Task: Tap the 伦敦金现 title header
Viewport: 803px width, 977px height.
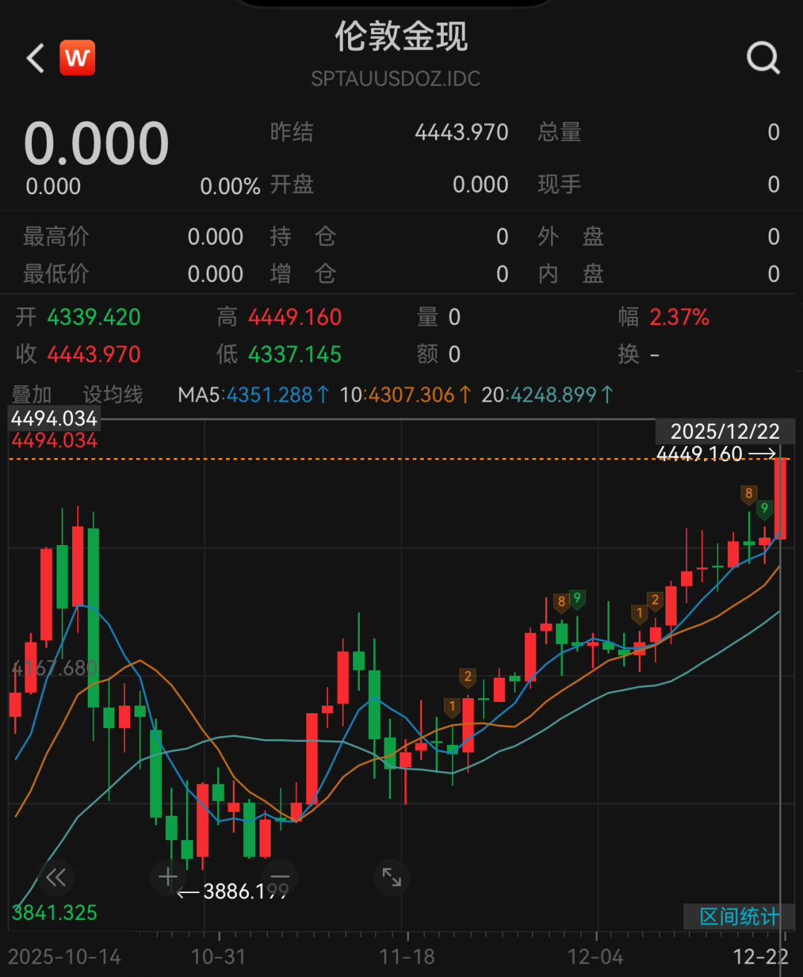Action: (x=401, y=37)
